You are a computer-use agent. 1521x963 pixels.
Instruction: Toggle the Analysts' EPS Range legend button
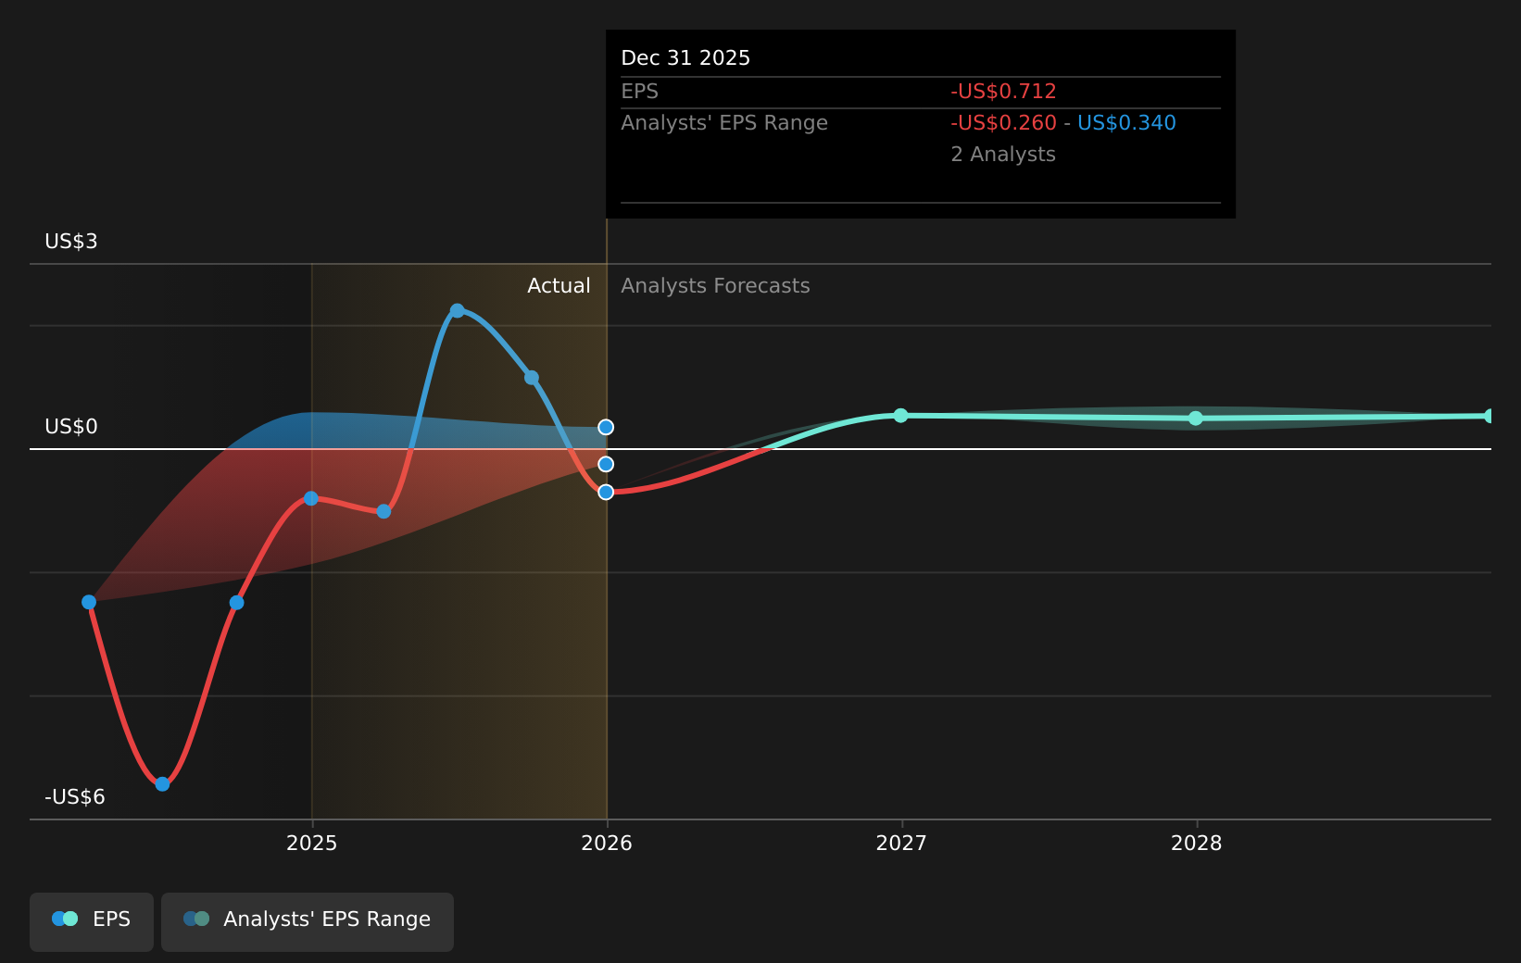coord(308,921)
